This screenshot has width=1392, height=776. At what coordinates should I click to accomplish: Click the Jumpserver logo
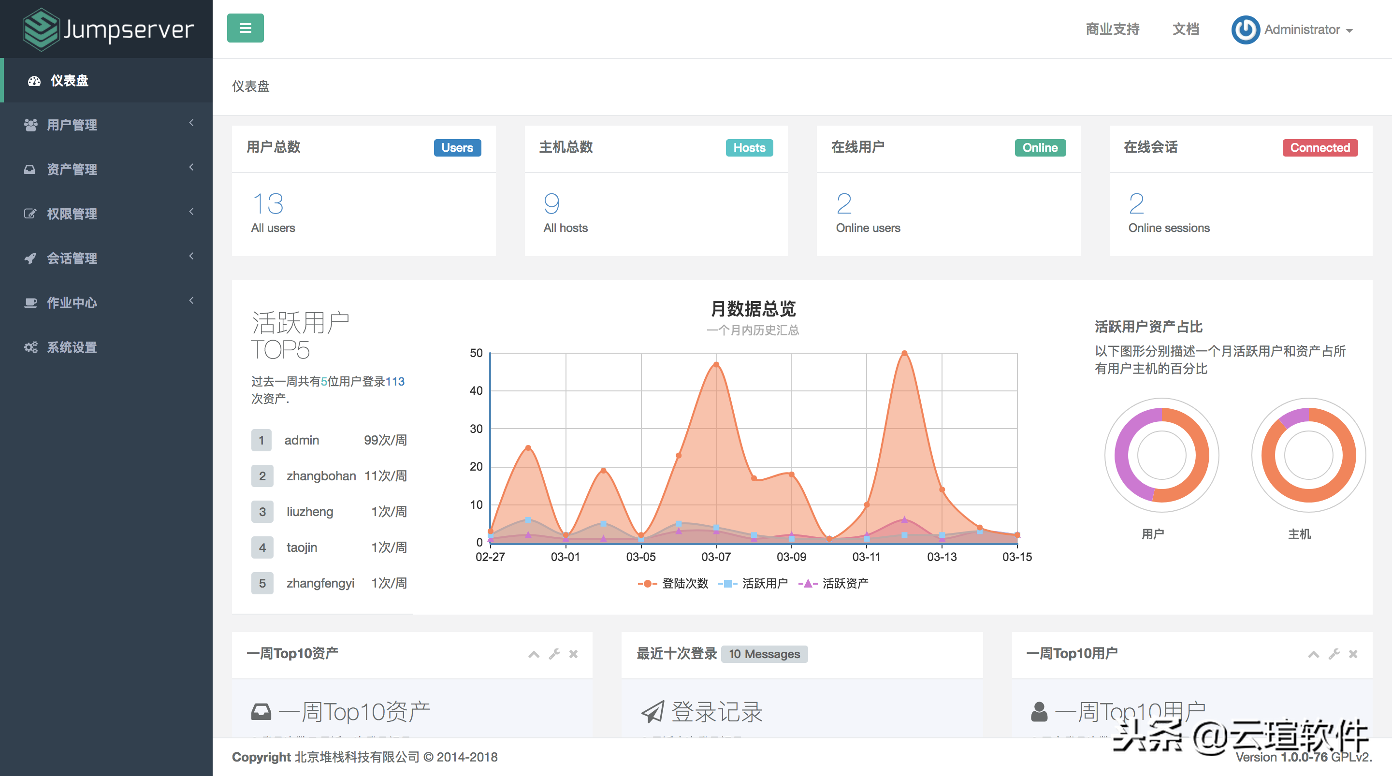[107, 29]
